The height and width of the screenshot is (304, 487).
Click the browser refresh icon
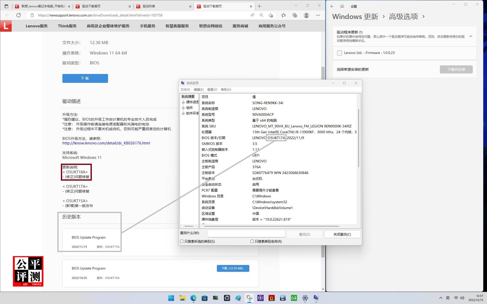click(x=19, y=15)
